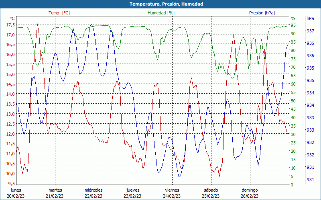This screenshot has height=200, width=321.
Task: Click the "11,5" temperature axis value
Action: pos(10,144)
